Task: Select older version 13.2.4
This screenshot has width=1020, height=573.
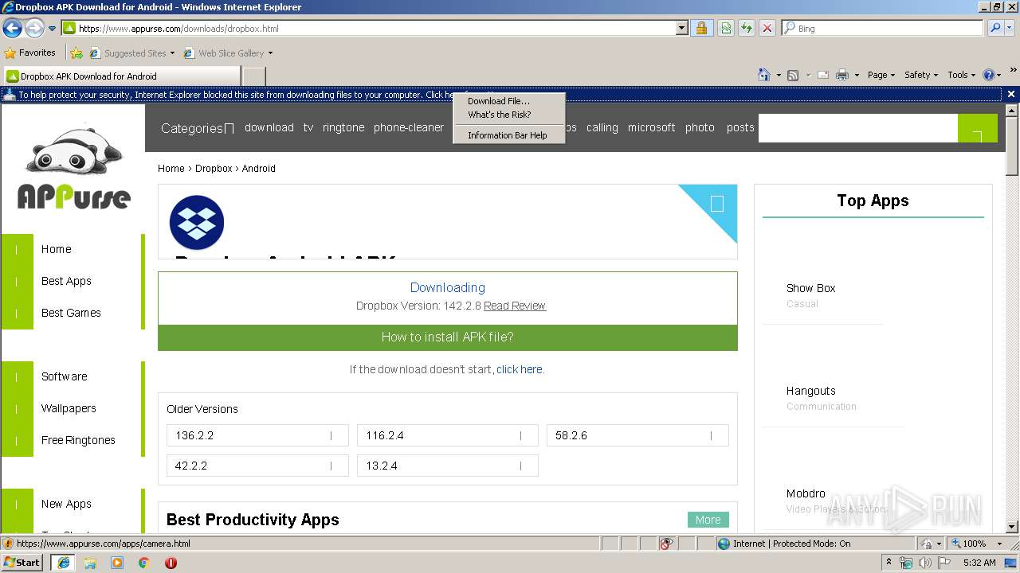Action: click(448, 466)
